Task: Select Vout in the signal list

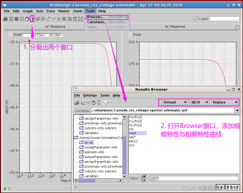Action: point(132,133)
